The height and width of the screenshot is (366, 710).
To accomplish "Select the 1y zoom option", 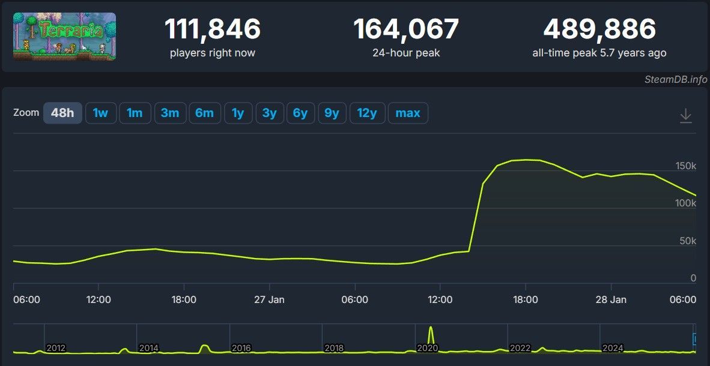I will (238, 113).
